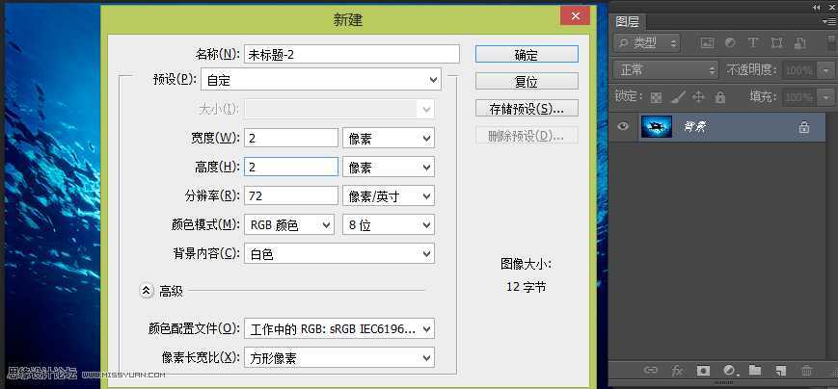Open the 类型 layer filter dropdown
838x389 pixels.
point(647,43)
